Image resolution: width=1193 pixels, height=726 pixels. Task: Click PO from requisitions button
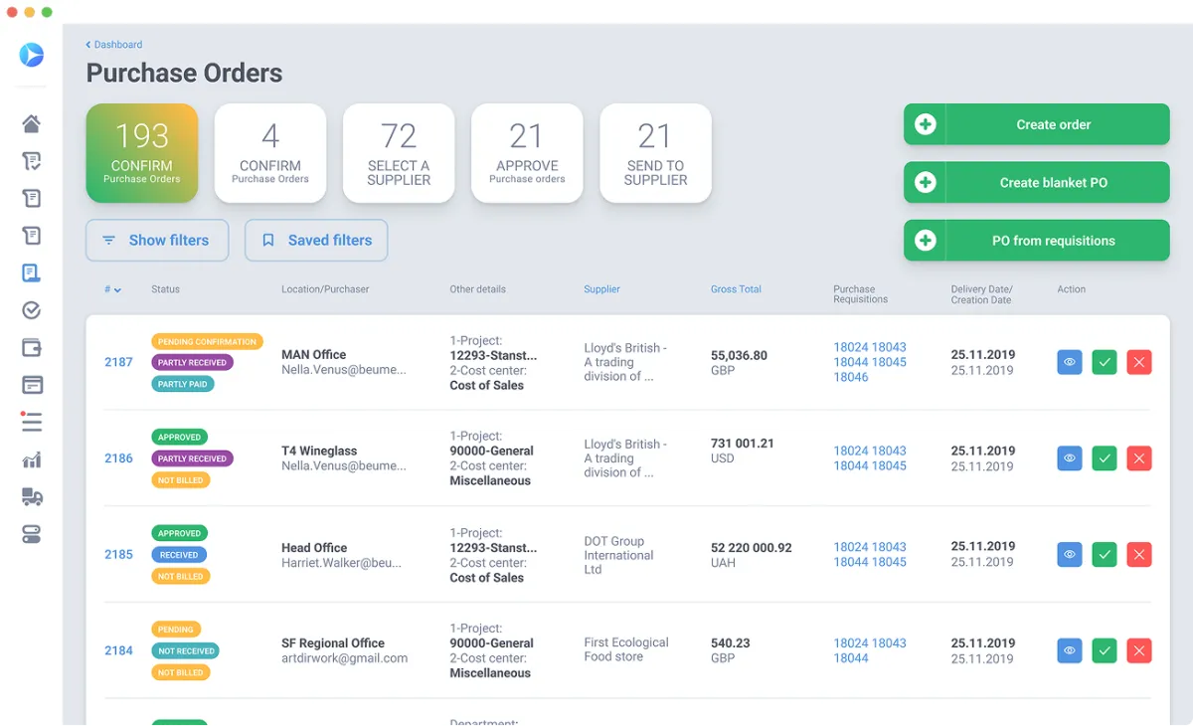coord(1037,241)
